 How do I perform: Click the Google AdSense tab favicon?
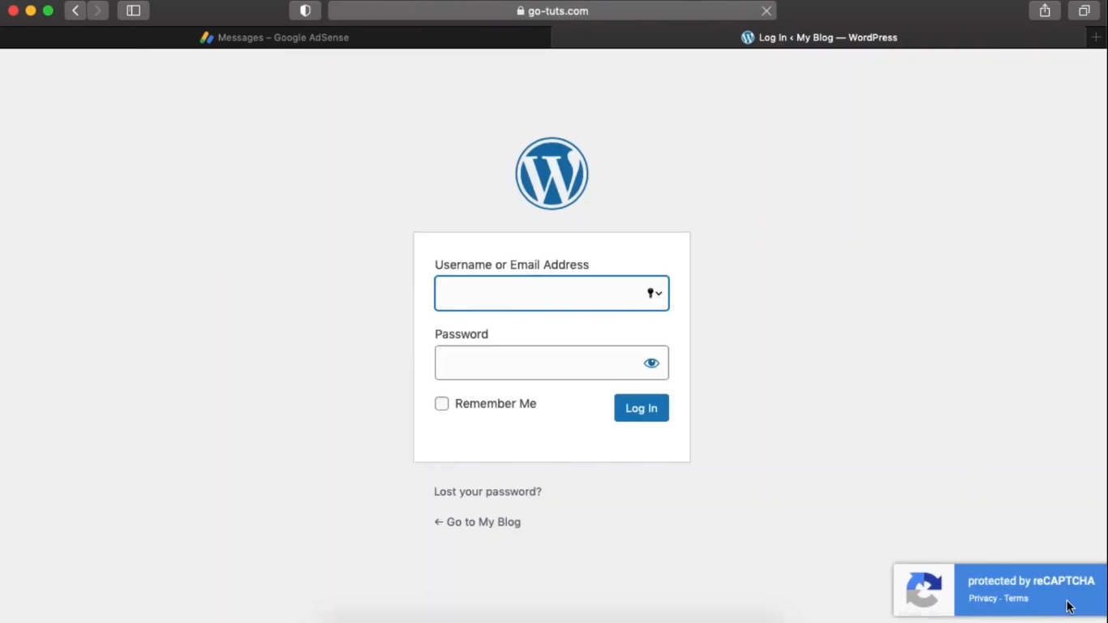207,37
